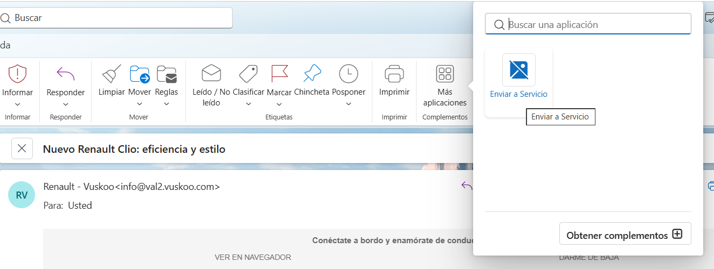Click sender Renault - Vuskoo email address
This screenshot has height=269, width=714.
[131, 187]
